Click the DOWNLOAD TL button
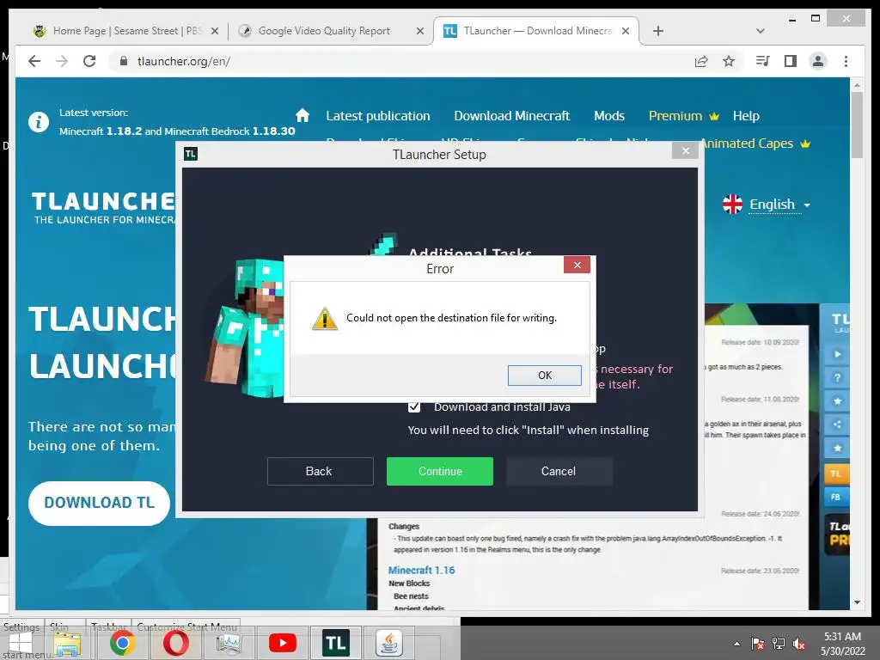This screenshot has width=880, height=660. [x=100, y=503]
